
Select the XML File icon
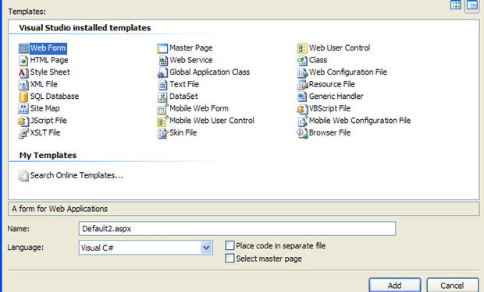pyautogui.click(x=23, y=84)
